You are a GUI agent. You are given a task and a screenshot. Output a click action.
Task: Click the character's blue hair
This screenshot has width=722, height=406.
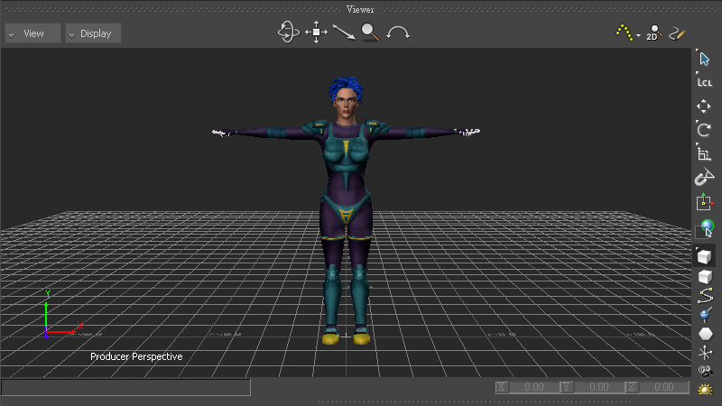343,88
